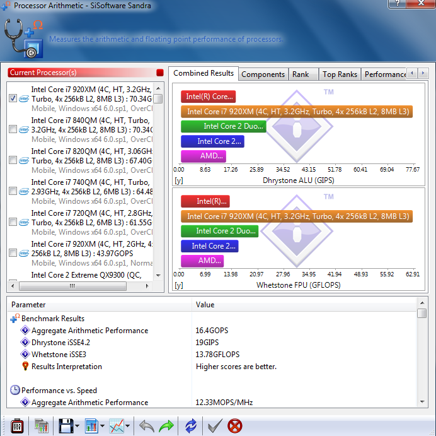
Task: Switch to the Performance tab
Action: tap(385, 74)
